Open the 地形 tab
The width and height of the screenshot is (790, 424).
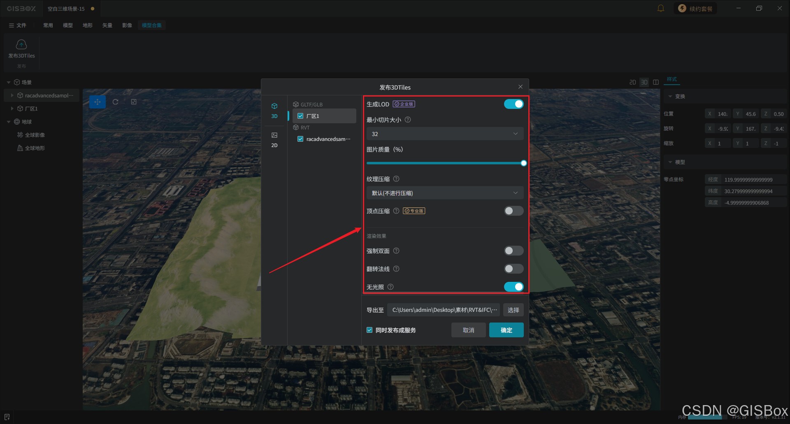click(88, 25)
